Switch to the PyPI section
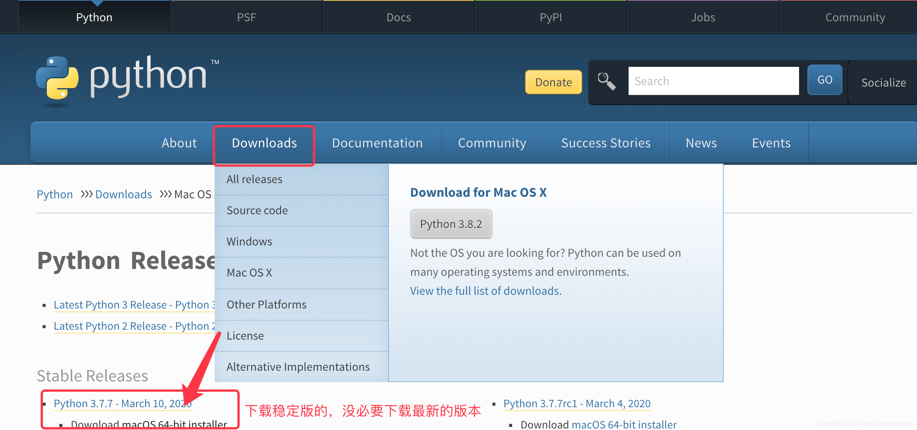Screen dimensions: 917x430 tap(550, 17)
